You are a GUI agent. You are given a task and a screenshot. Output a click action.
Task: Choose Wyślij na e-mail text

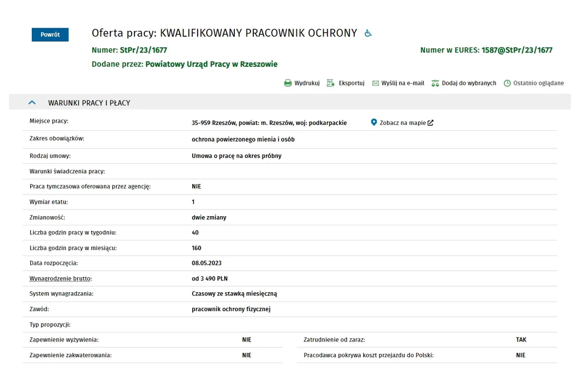coord(403,83)
